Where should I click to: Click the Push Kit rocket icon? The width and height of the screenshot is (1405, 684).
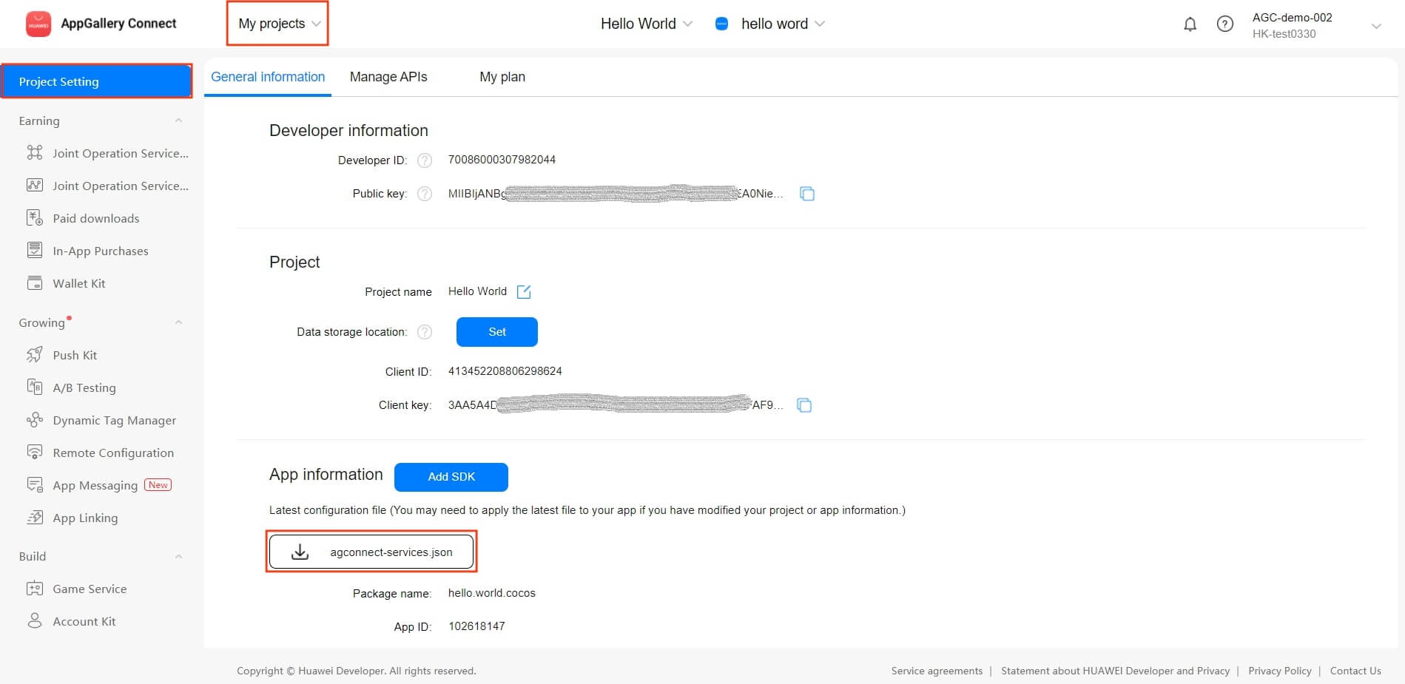(35, 355)
